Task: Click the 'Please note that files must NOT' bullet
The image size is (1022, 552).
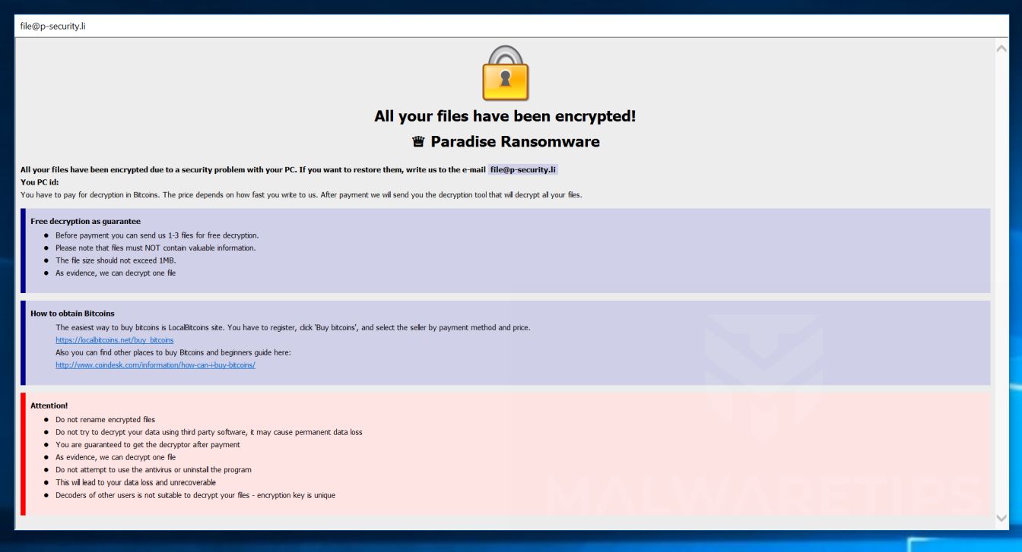Action: tap(155, 248)
